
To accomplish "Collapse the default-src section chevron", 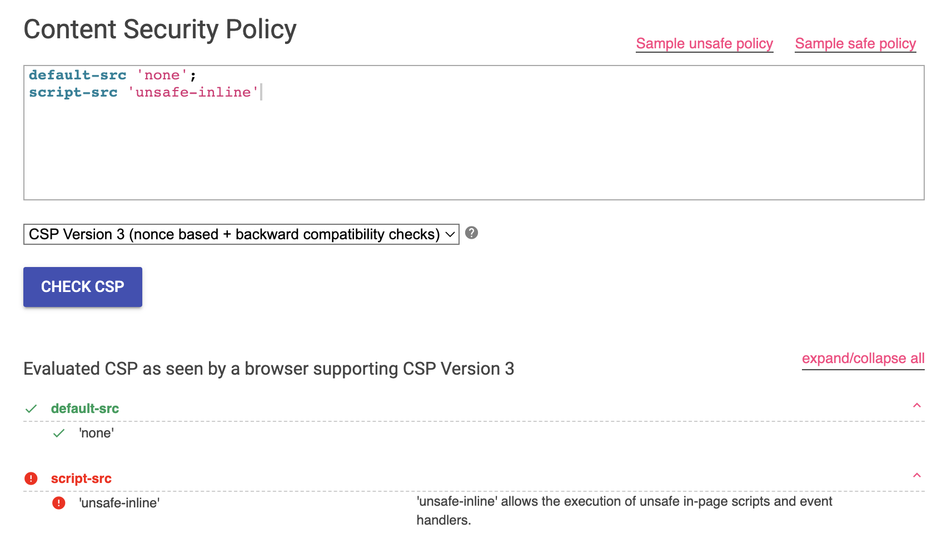I will click(x=917, y=406).
